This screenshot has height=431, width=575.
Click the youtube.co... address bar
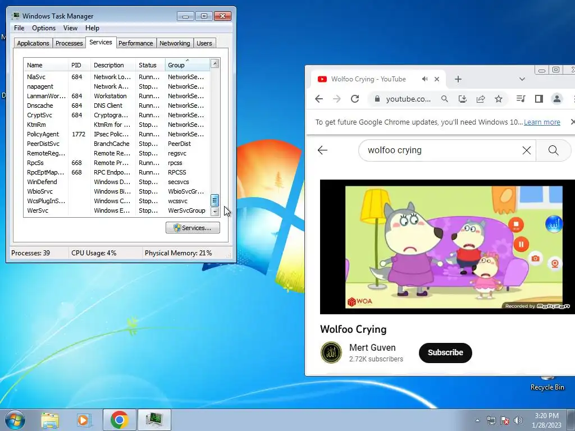[x=409, y=99]
